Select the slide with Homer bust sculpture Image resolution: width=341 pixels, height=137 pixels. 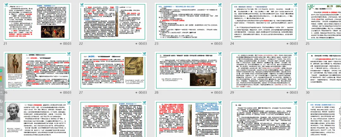click(x=38, y=119)
